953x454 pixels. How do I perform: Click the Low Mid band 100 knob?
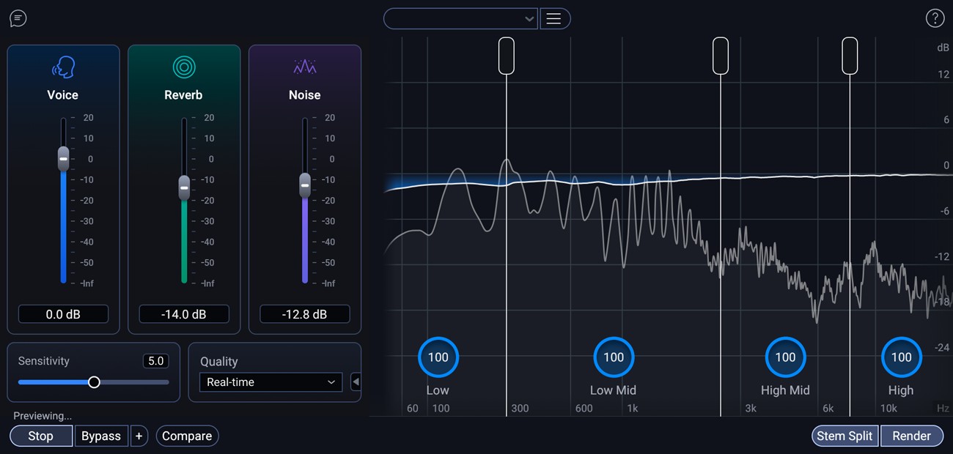[x=613, y=357]
